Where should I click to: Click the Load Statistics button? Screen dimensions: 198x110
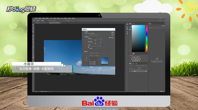point(93,62)
